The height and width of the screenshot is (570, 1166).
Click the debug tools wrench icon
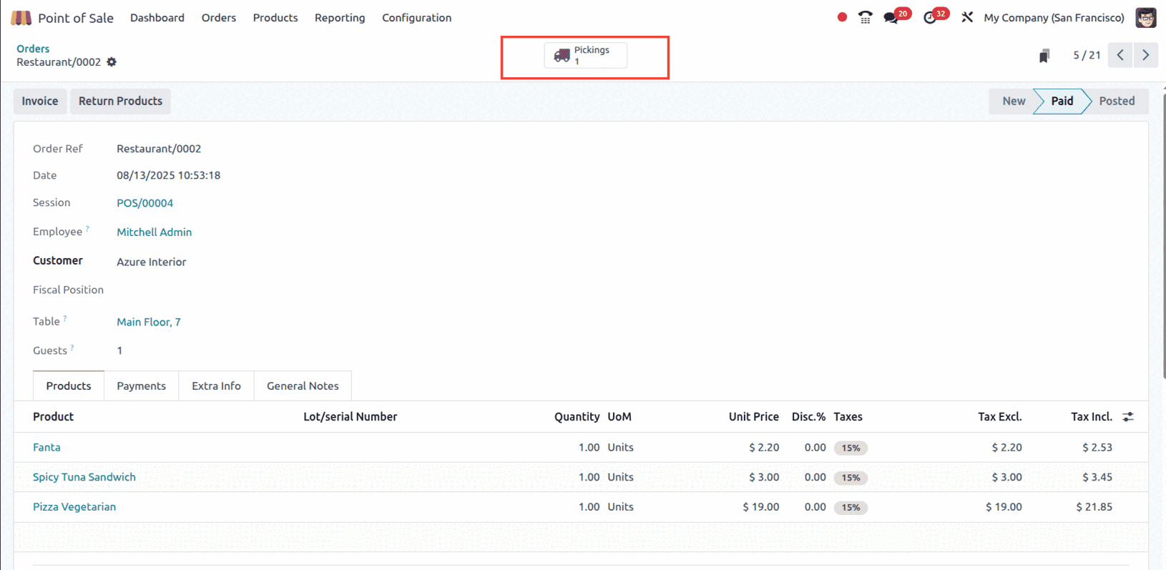(x=967, y=17)
